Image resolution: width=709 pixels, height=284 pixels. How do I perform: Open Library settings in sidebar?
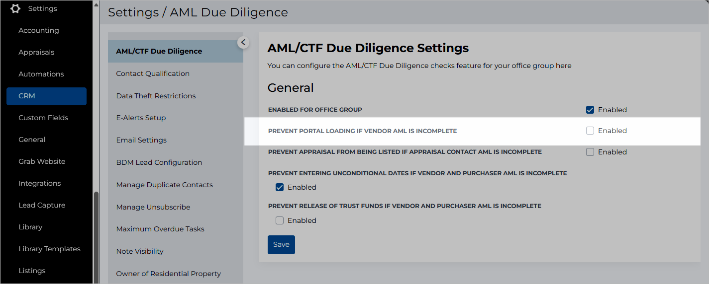[x=30, y=227]
